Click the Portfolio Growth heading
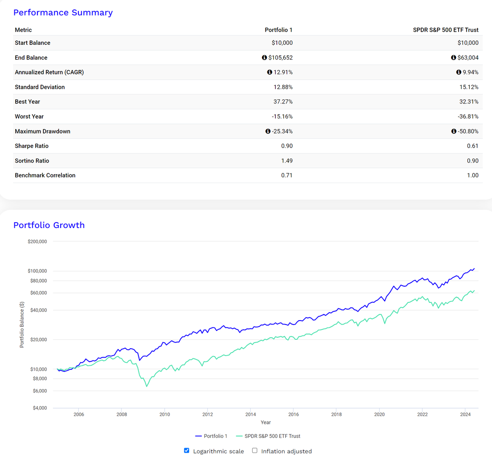This screenshot has height=458, width=492. [x=49, y=225]
